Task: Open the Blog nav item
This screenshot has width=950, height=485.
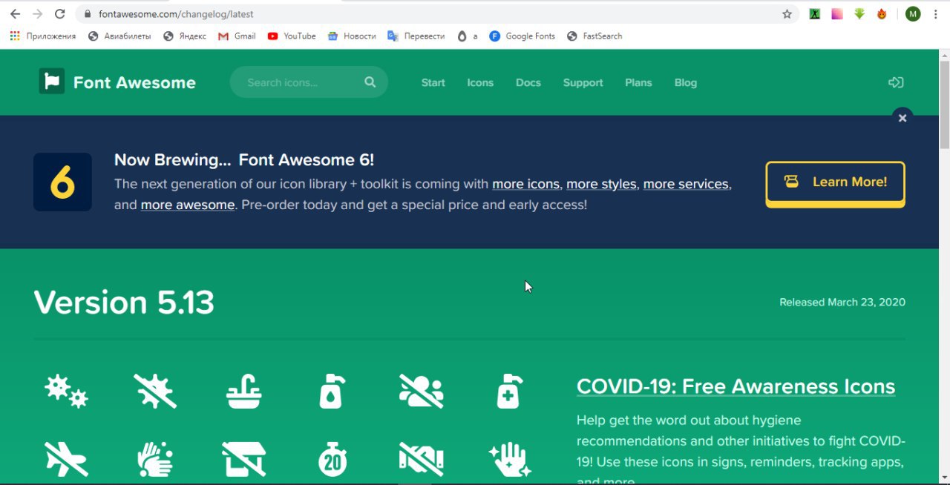Action: [x=686, y=82]
